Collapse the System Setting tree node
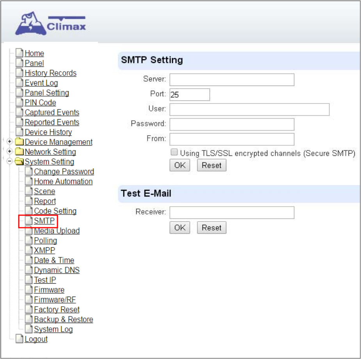This screenshot has width=361, height=359. pos(9,161)
